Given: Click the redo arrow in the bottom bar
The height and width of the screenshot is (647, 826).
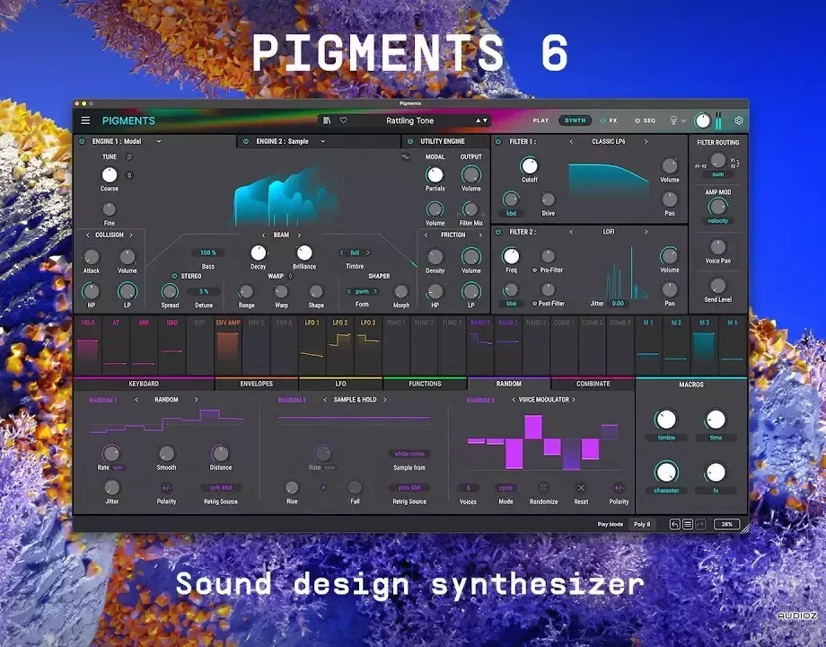Looking at the screenshot, I should coord(700,524).
